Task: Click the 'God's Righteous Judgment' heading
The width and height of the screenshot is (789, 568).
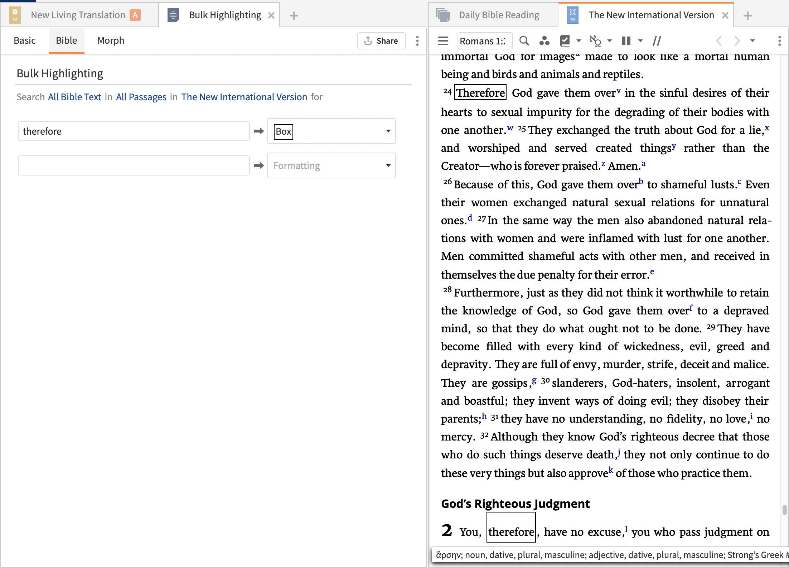Action: point(515,504)
